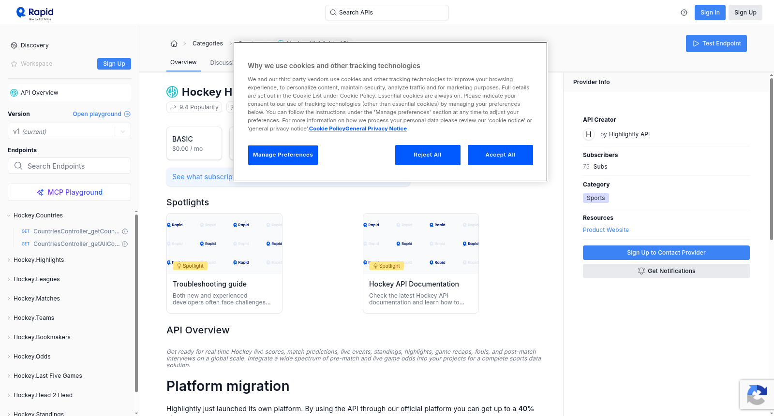Open the Categories breadcrumb
774x416 pixels.
coord(208,43)
